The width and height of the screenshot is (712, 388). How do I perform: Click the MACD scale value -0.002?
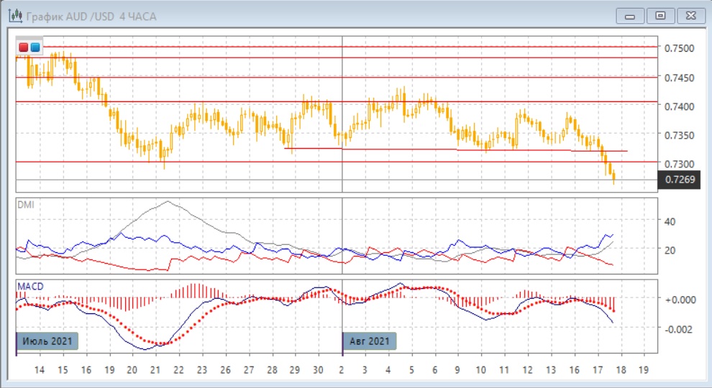click(x=678, y=328)
